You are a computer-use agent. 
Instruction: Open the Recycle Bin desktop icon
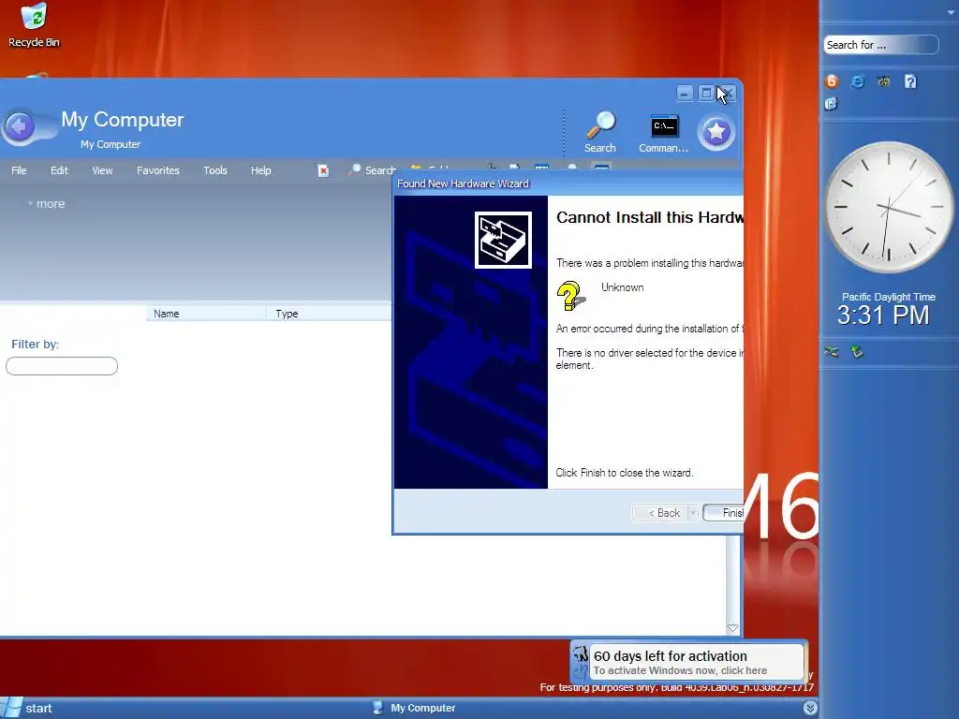click(34, 25)
